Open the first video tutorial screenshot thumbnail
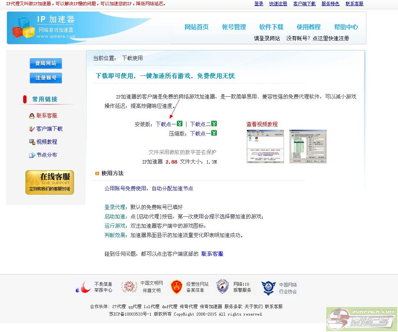The image size is (398, 332). 265,146
